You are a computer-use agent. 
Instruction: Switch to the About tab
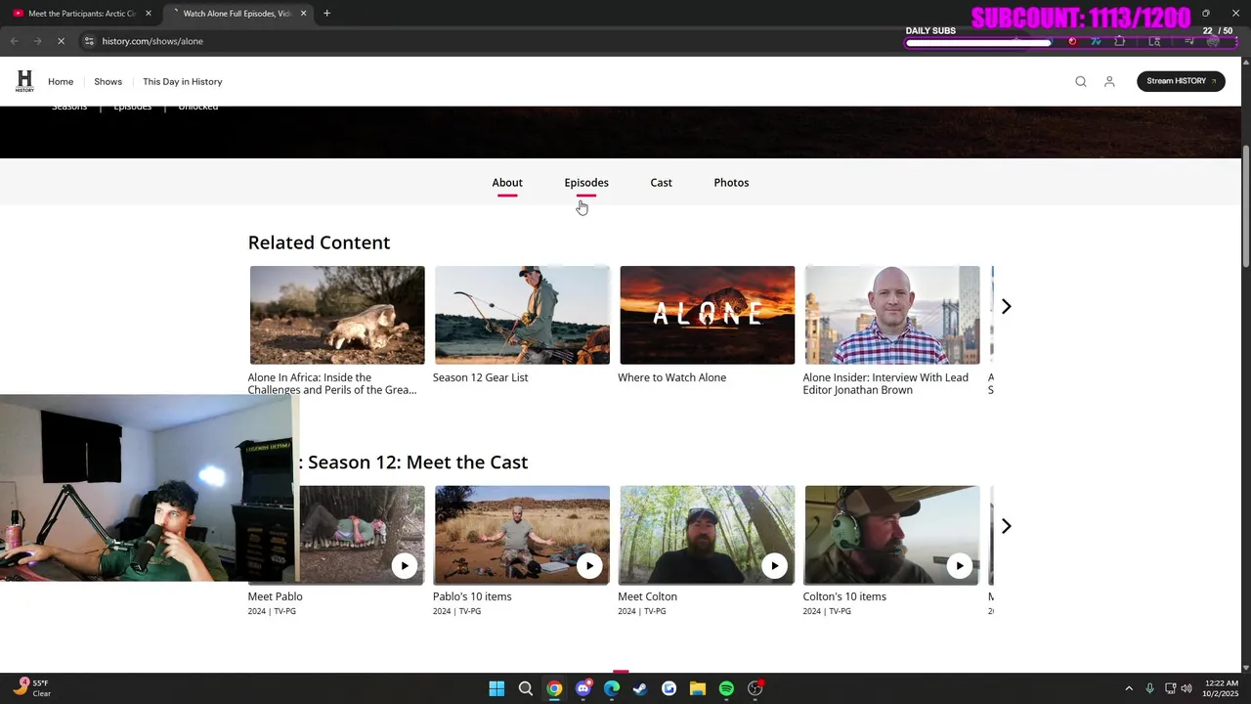pos(507,183)
